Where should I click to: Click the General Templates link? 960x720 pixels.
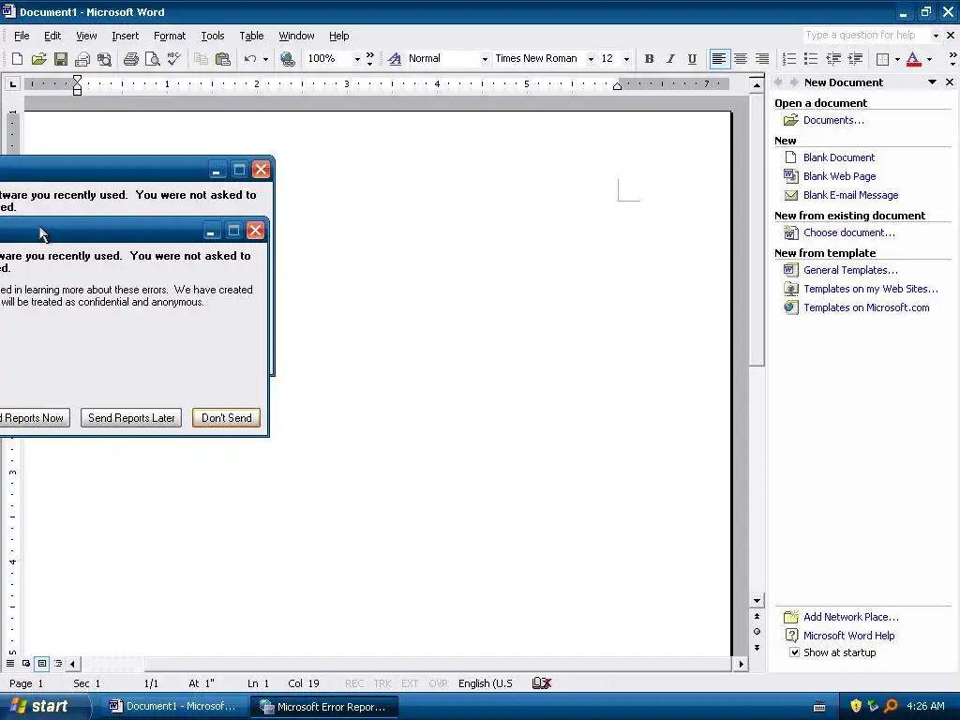tap(850, 270)
